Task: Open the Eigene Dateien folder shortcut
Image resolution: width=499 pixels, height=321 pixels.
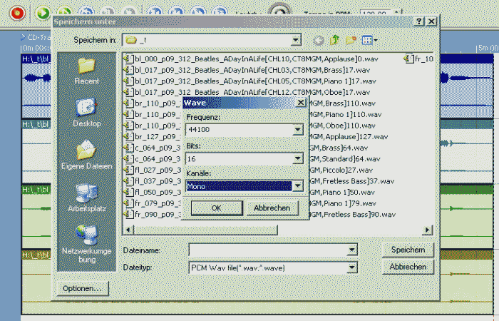Action: click(x=86, y=156)
